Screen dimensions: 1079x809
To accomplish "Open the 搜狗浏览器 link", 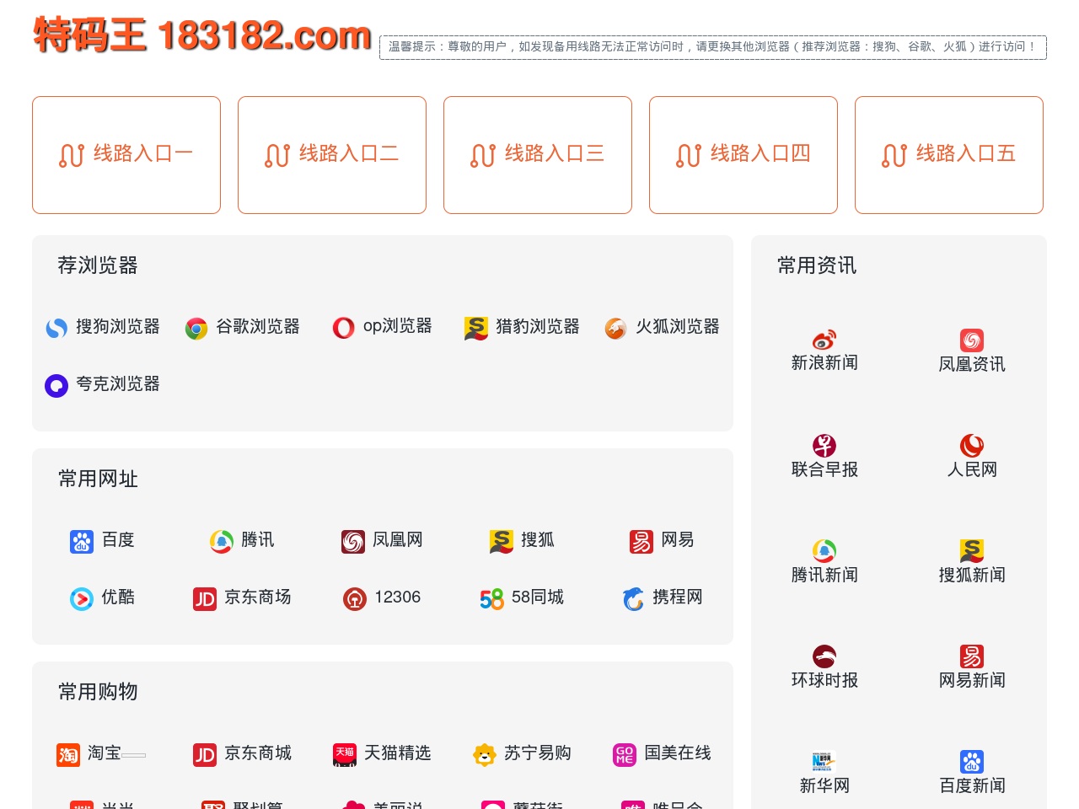I will (x=118, y=326).
